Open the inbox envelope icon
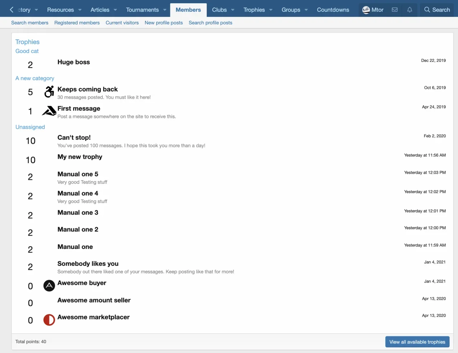The image size is (458, 353). [x=395, y=10]
